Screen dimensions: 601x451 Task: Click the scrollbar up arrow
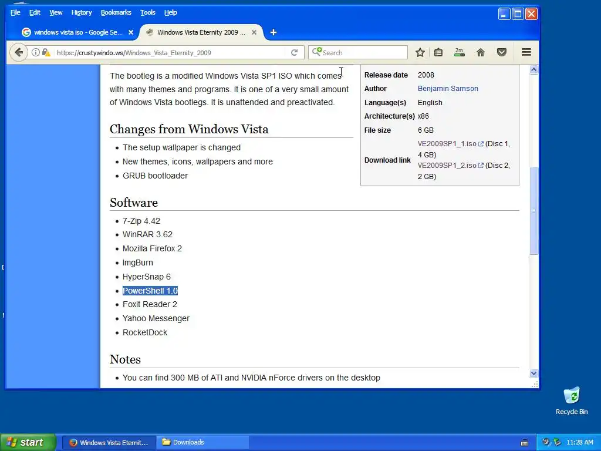[534, 70]
